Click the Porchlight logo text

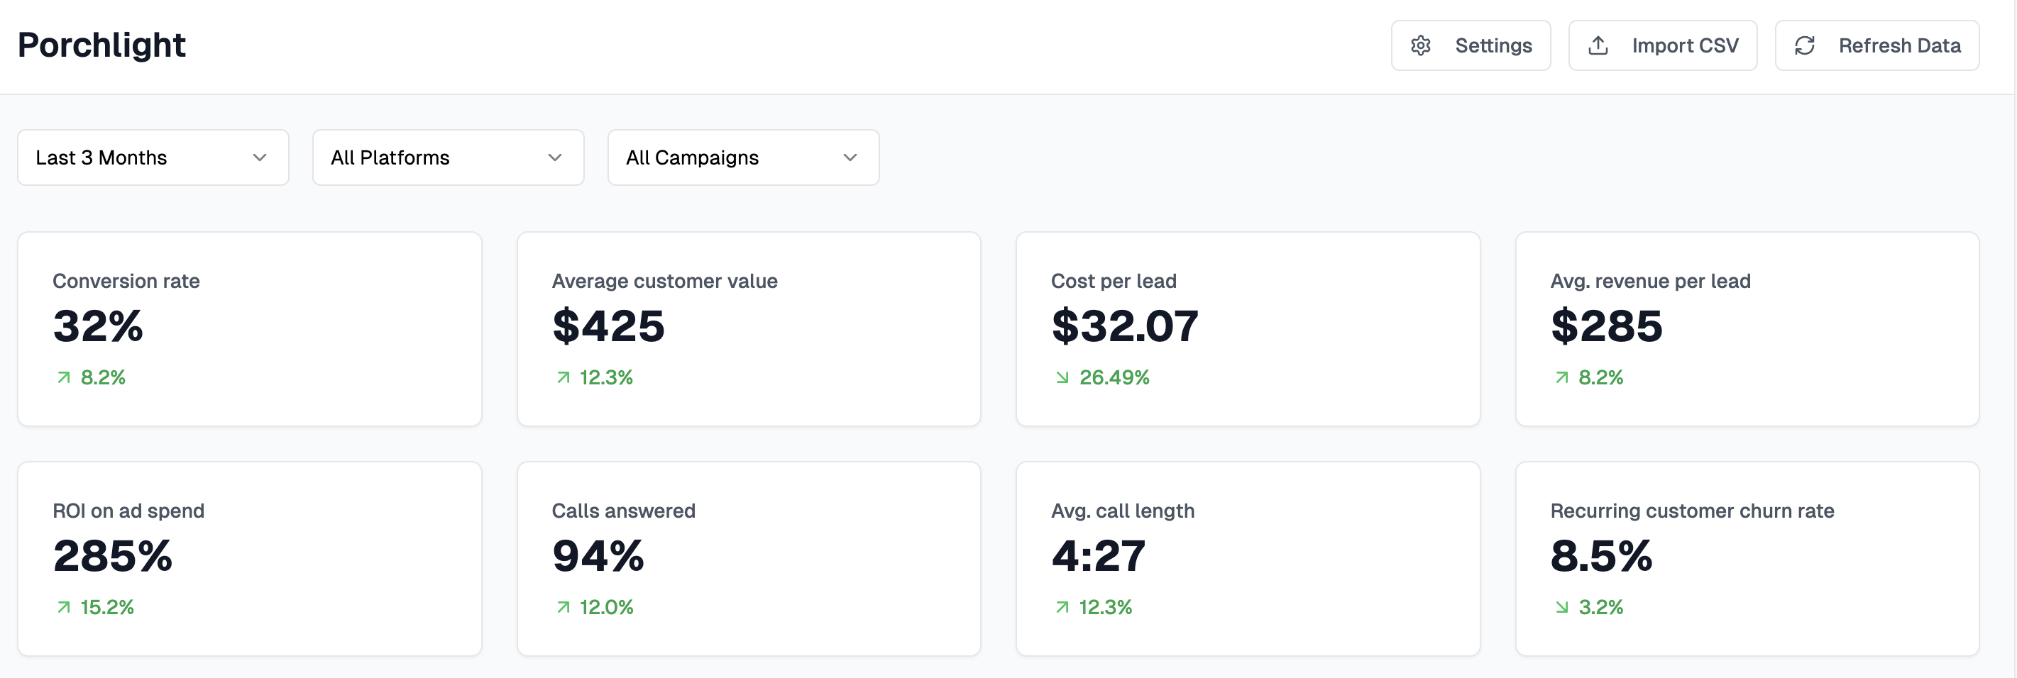101,45
